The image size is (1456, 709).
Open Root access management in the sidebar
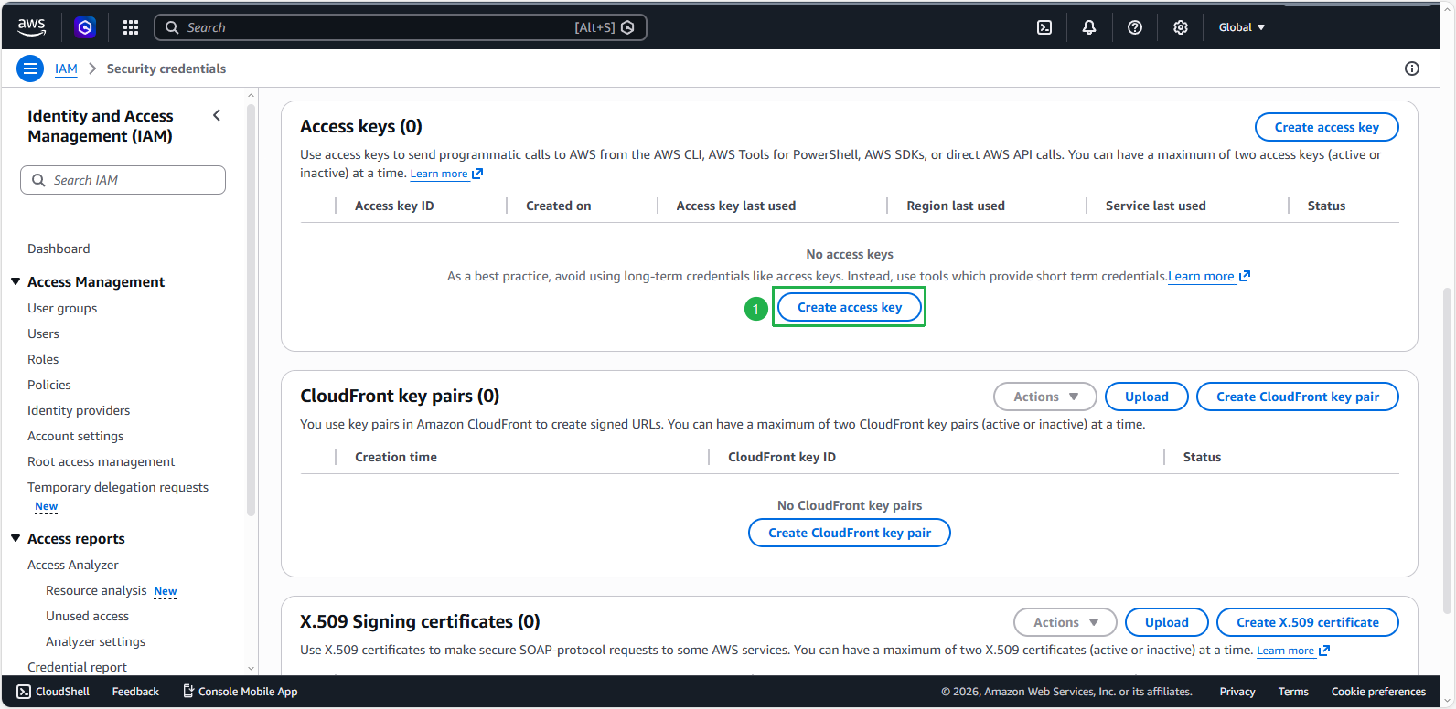[x=101, y=461]
